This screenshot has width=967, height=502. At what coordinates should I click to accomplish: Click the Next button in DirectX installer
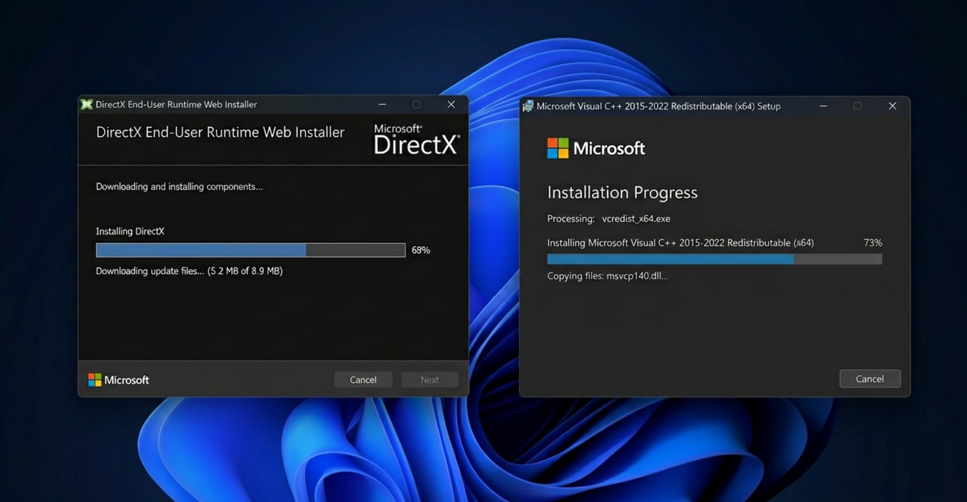pyautogui.click(x=429, y=380)
